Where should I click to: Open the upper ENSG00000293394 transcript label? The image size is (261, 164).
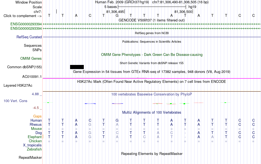(x=26, y=24)
